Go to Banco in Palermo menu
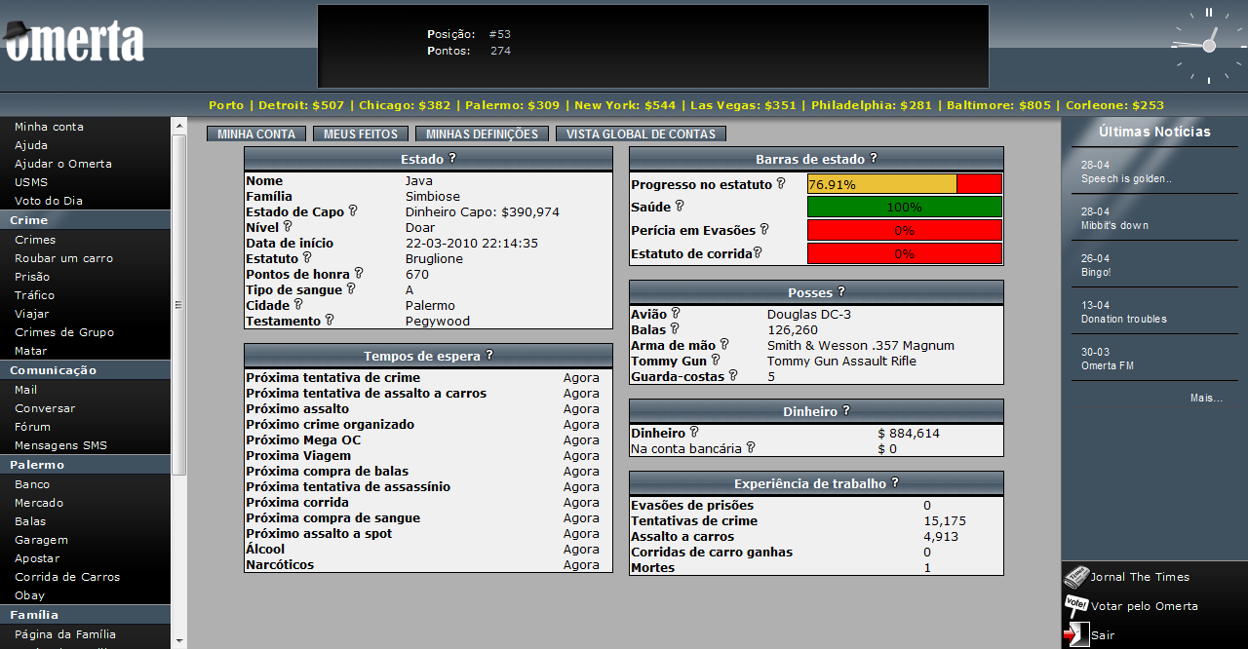Viewport: 1248px width, 649px height. click(x=32, y=484)
